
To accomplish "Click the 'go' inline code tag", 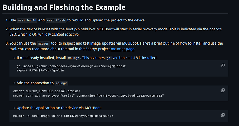I will pos(108,58).
